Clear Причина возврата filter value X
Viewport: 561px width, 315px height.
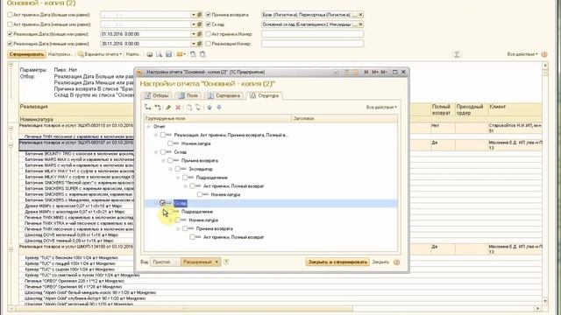(360, 15)
